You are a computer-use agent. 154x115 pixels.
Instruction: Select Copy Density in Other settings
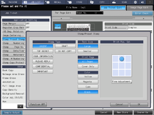tap(14, 90)
